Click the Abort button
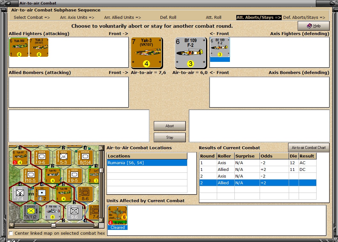Image resolution: width=338 pixels, height=242 pixels. 170,126
